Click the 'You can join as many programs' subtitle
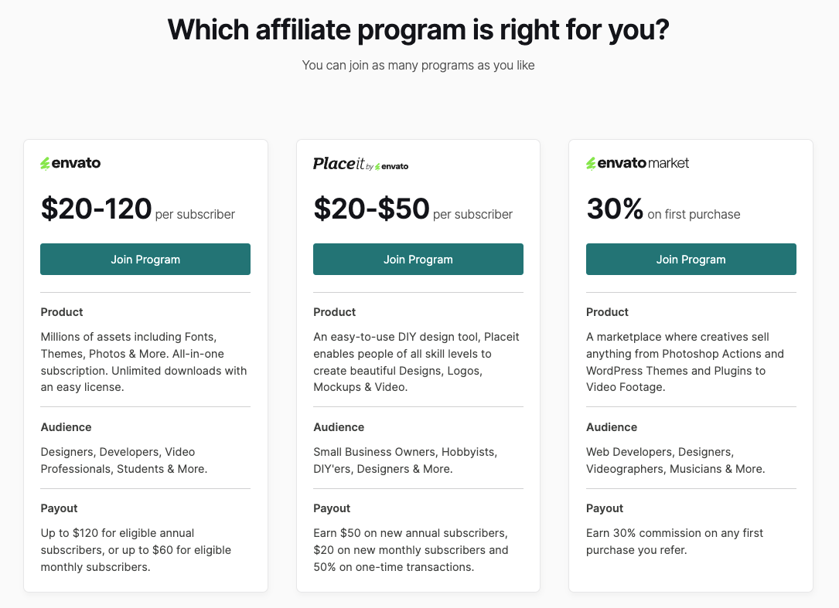This screenshot has width=839, height=608. 418,65
